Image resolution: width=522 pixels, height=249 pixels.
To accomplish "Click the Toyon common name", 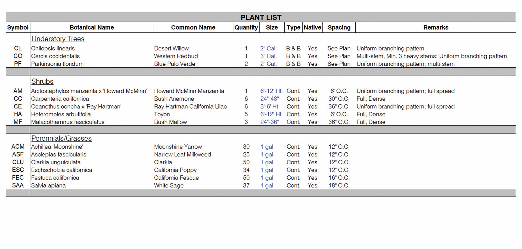I will pyautogui.click(x=162, y=114).
